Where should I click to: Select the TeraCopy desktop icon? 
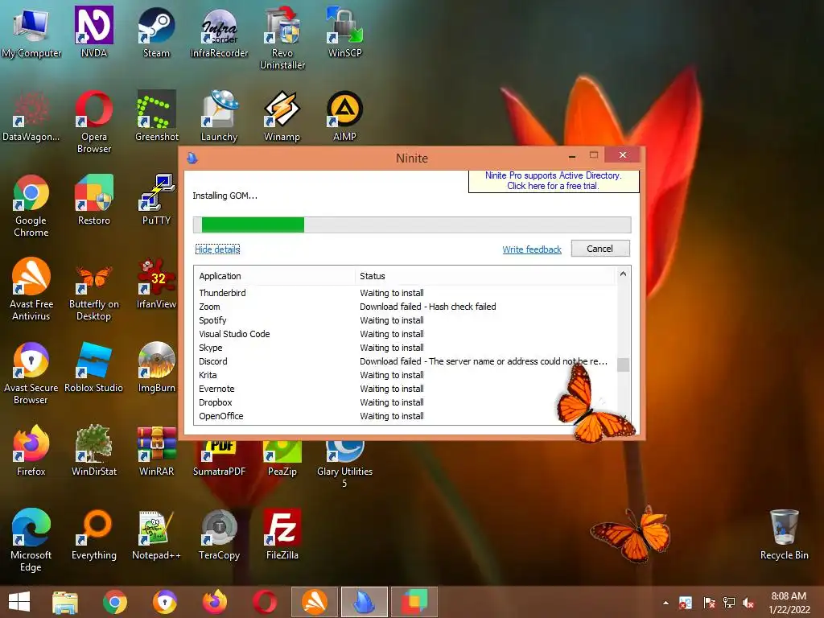click(x=219, y=534)
